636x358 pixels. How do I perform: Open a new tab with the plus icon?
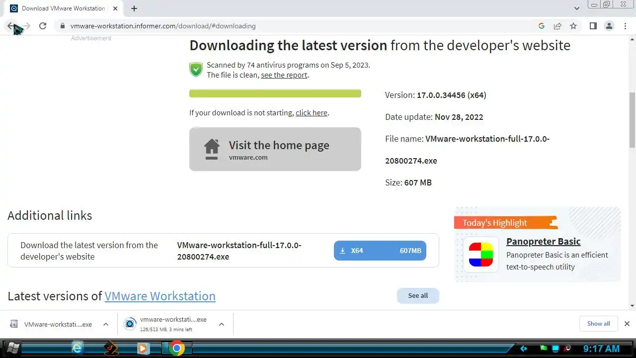(134, 8)
